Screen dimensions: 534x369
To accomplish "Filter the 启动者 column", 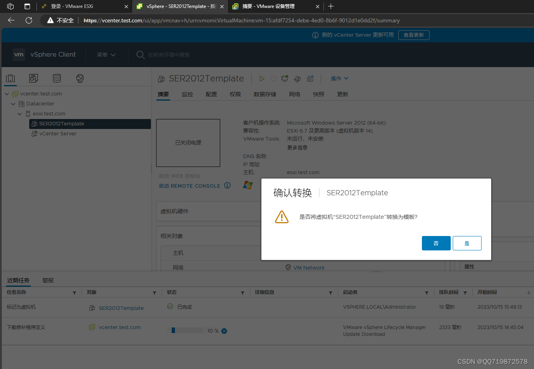I will point(427,293).
